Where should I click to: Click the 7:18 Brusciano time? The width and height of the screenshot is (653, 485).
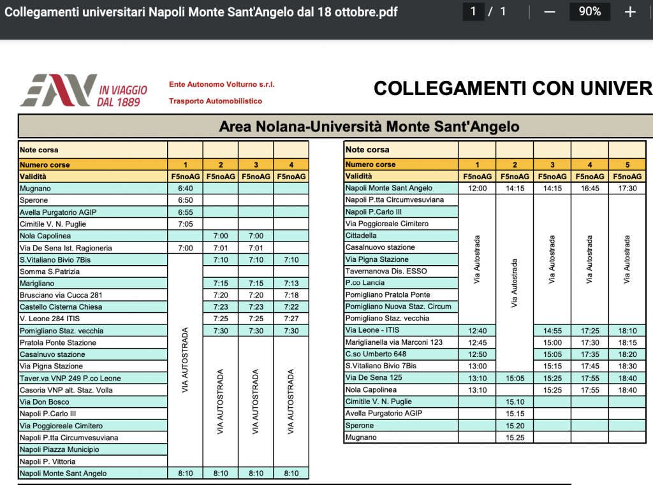[x=291, y=295]
